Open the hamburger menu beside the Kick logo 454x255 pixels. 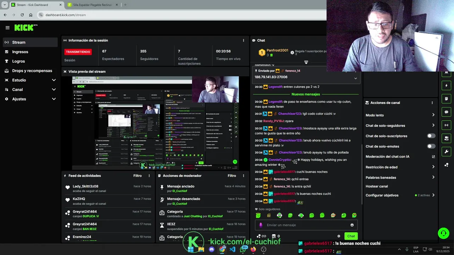tap(7, 28)
